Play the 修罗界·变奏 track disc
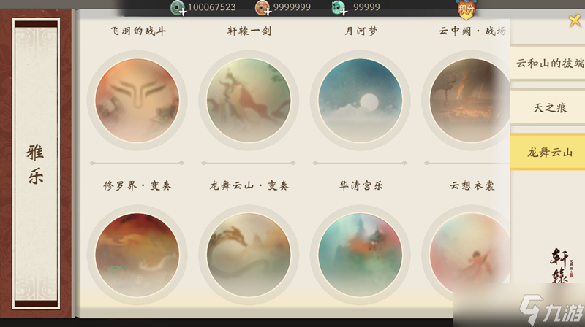The width and height of the screenshot is (585, 327). (137, 255)
